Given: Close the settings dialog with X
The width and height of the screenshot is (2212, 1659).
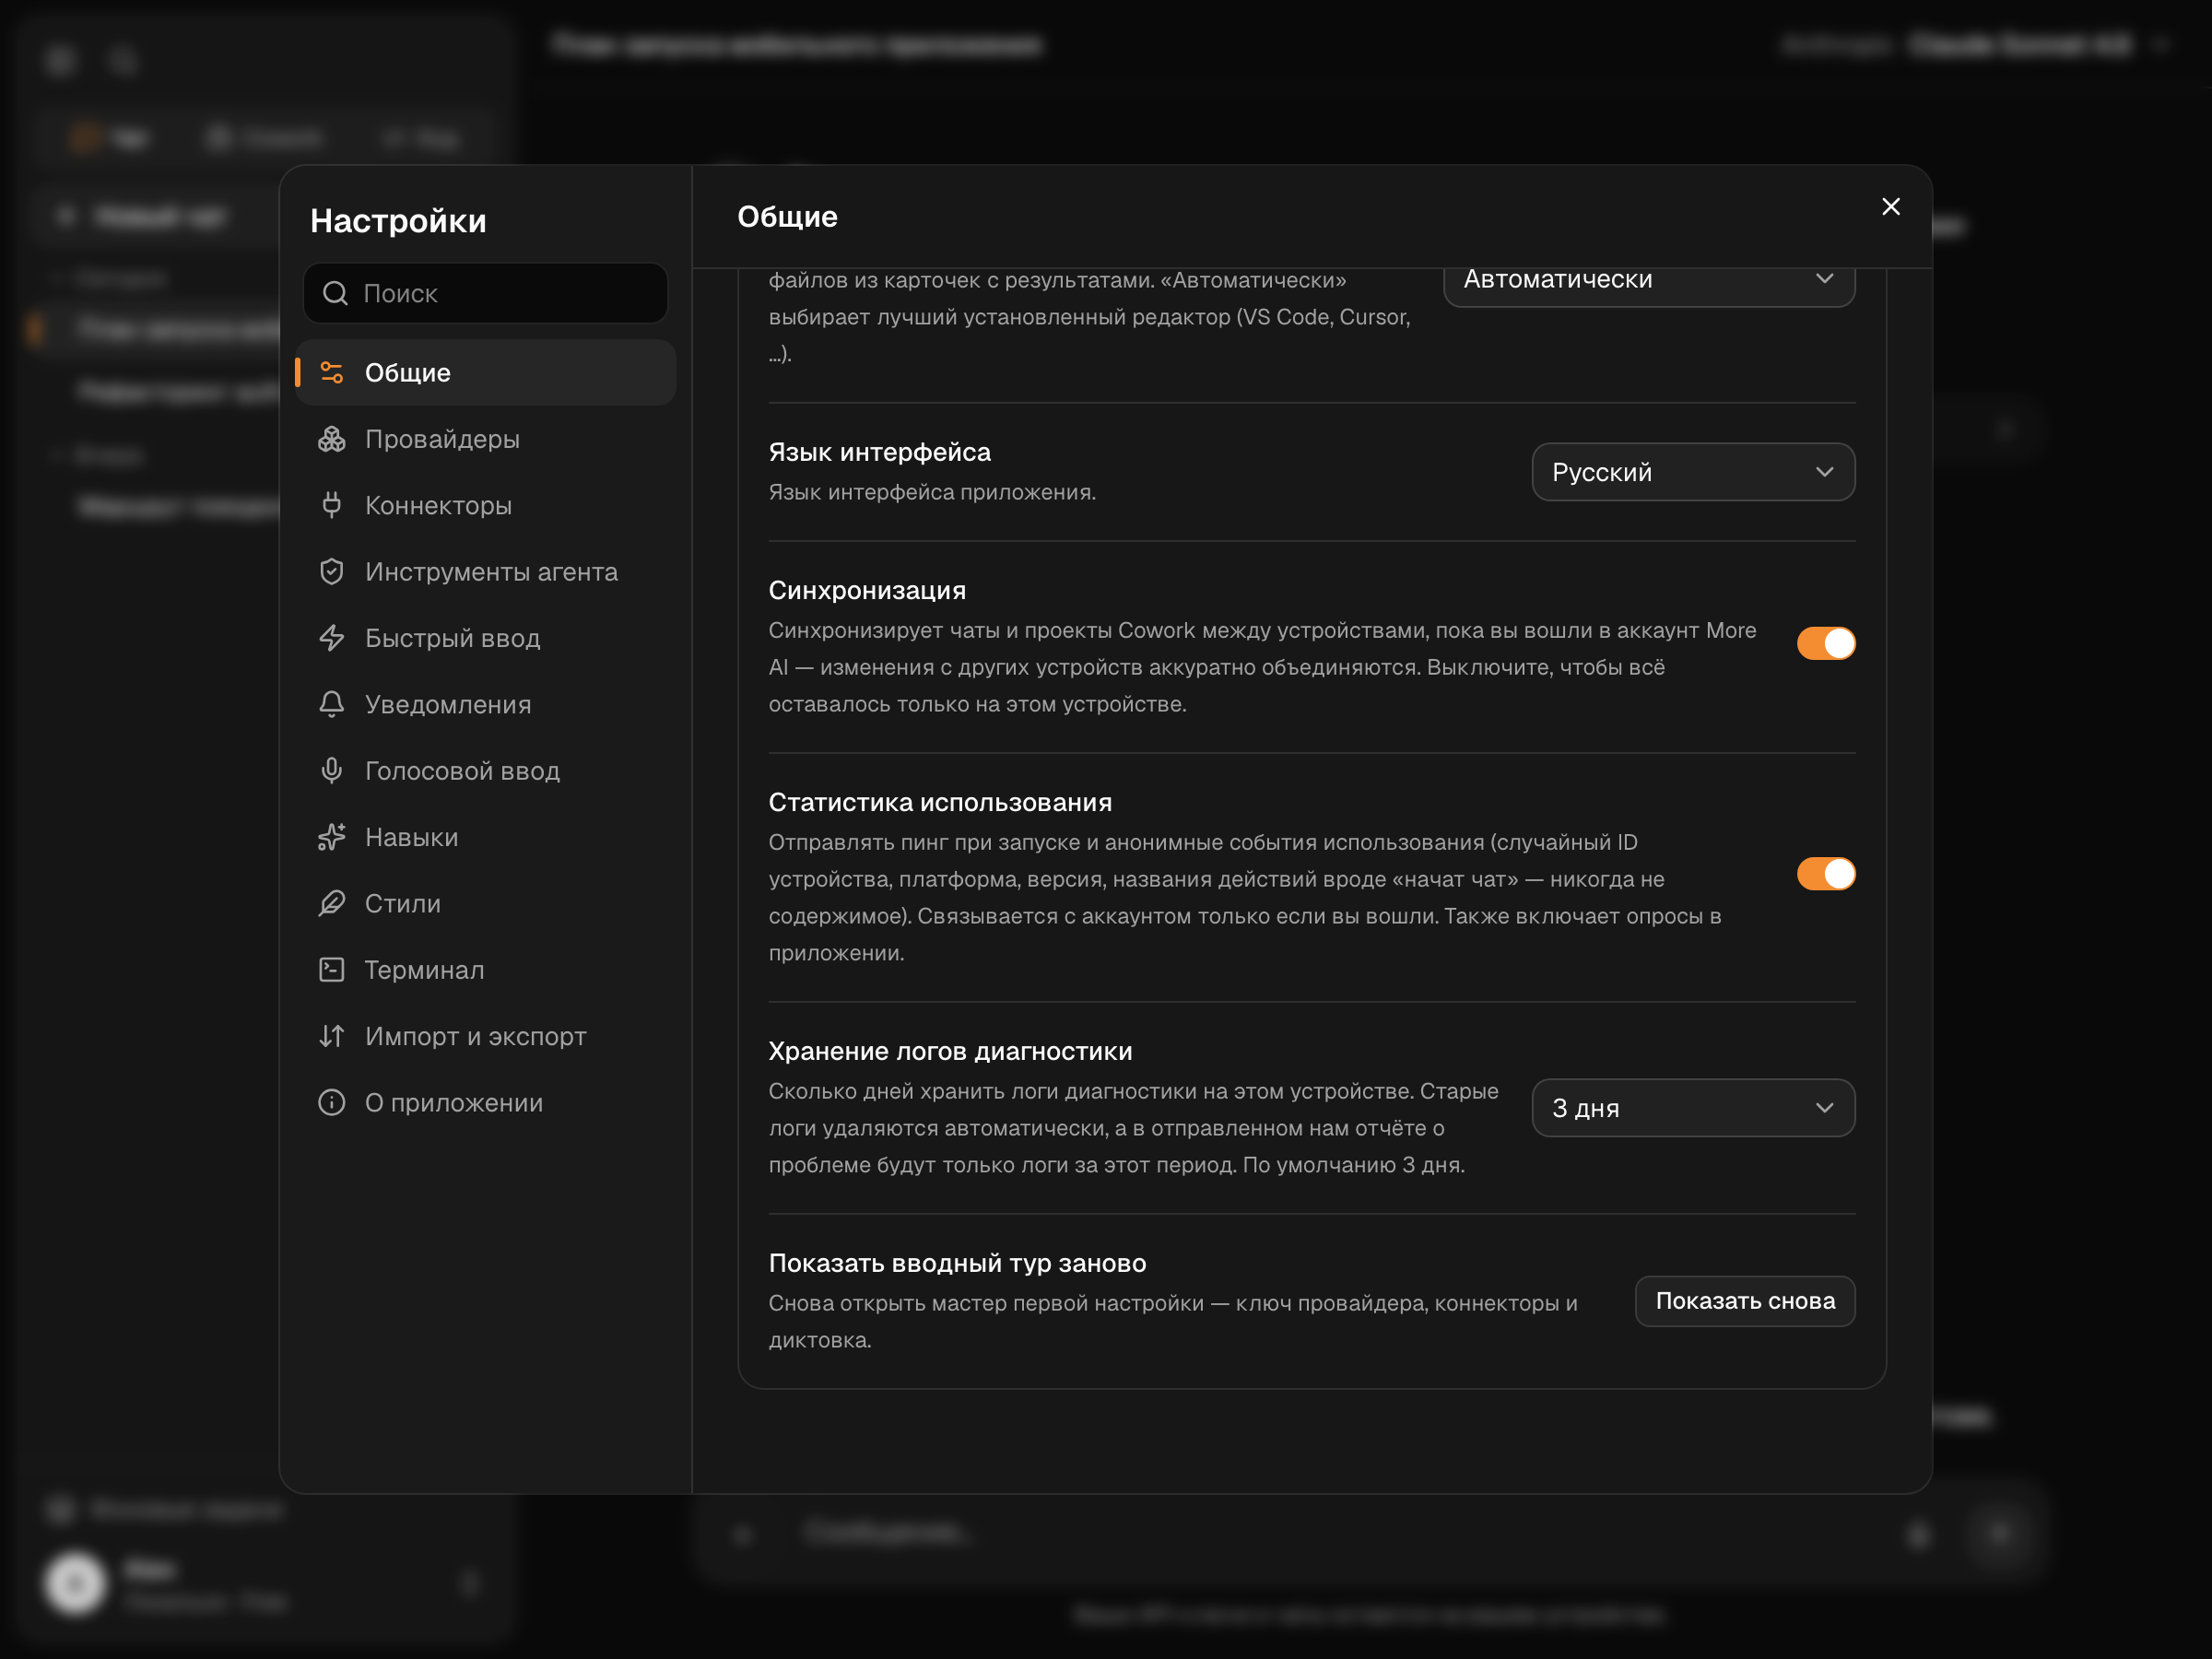Looking at the screenshot, I should click(x=1890, y=207).
